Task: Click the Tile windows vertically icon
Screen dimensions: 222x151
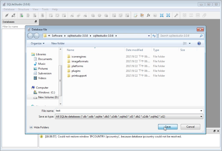Action: (198, 15)
